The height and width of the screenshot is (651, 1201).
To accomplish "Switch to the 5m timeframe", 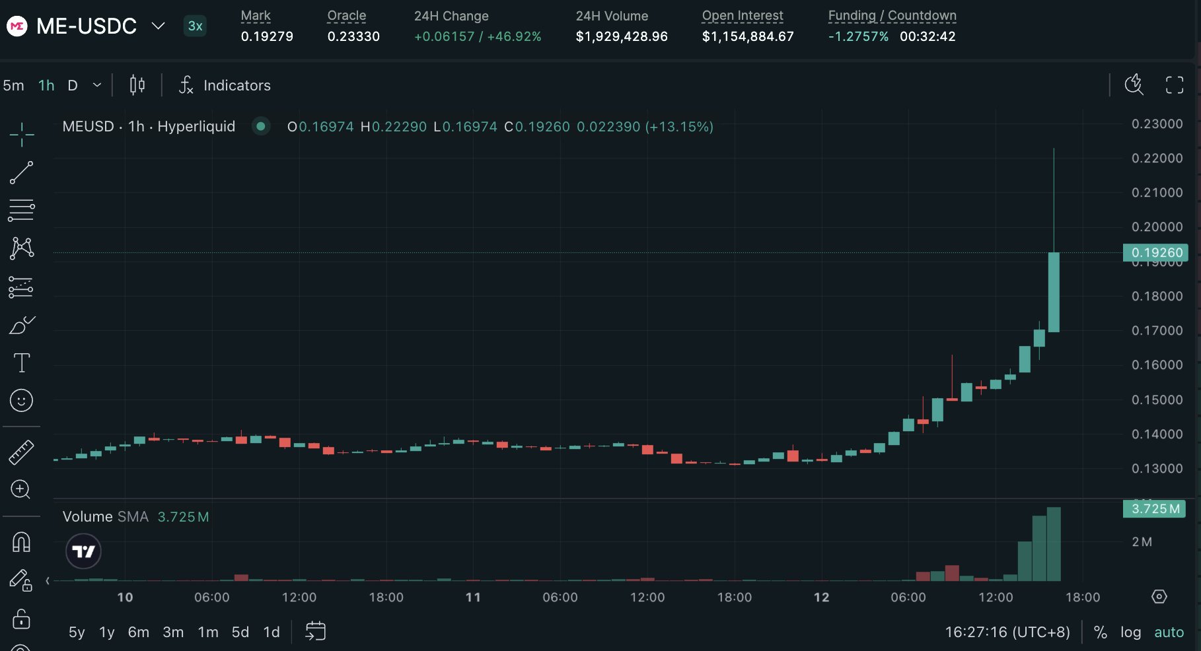I will pyautogui.click(x=13, y=85).
